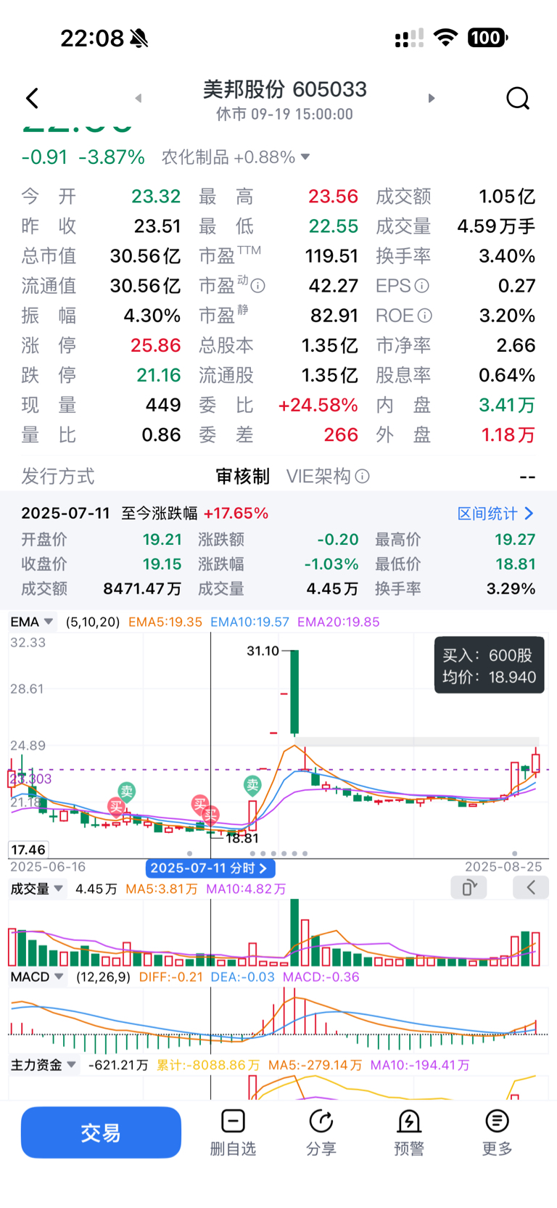This screenshot has height=1208, width=557.
Task: Tap 市盈TTM value 119.51
Action: point(331,256)
